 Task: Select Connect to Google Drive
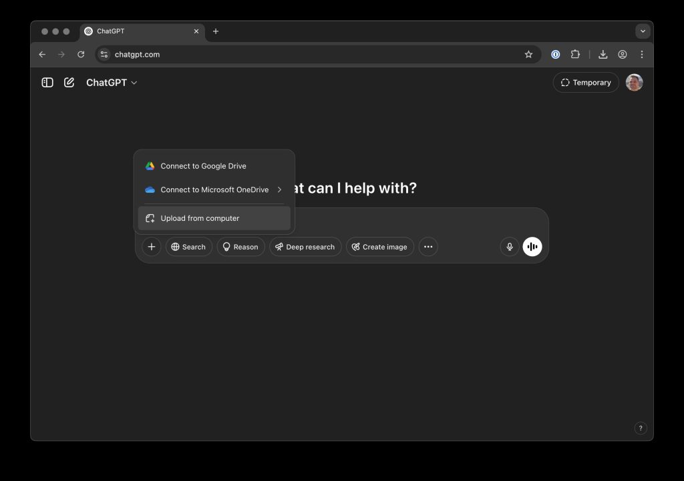[x=214, y=166]
